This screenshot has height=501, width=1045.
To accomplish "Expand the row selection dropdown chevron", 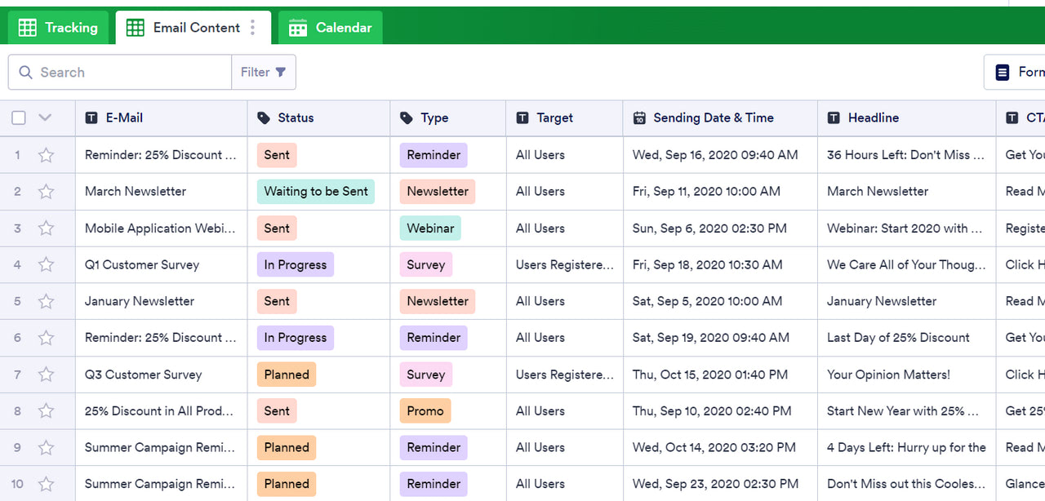I will 45,117.
